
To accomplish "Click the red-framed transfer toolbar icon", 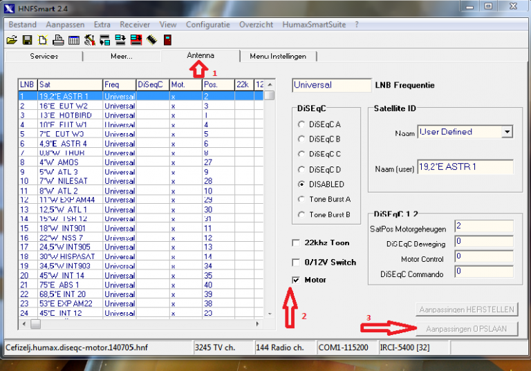I will coord(136,40).
